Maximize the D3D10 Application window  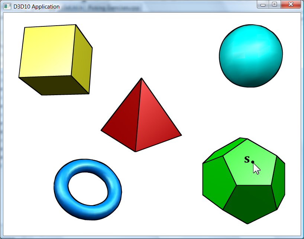[274, 5]
